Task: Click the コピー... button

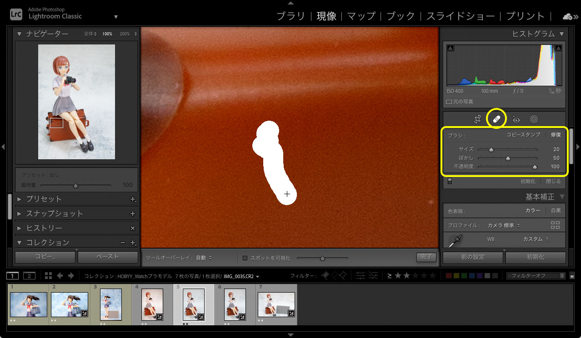Action: click(x=45, y=257)
